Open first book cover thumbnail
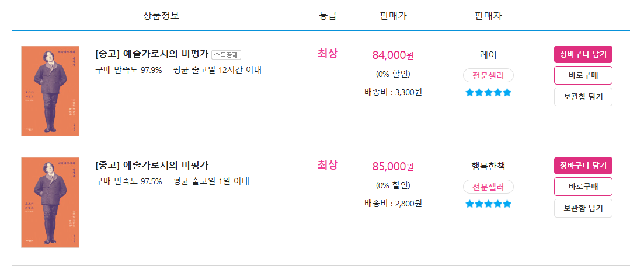 pyautogui.click(x=50, y=91)
